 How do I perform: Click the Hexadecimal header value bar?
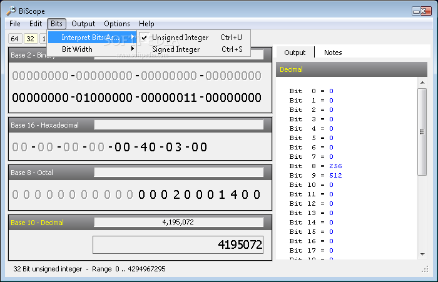[178, 125]
